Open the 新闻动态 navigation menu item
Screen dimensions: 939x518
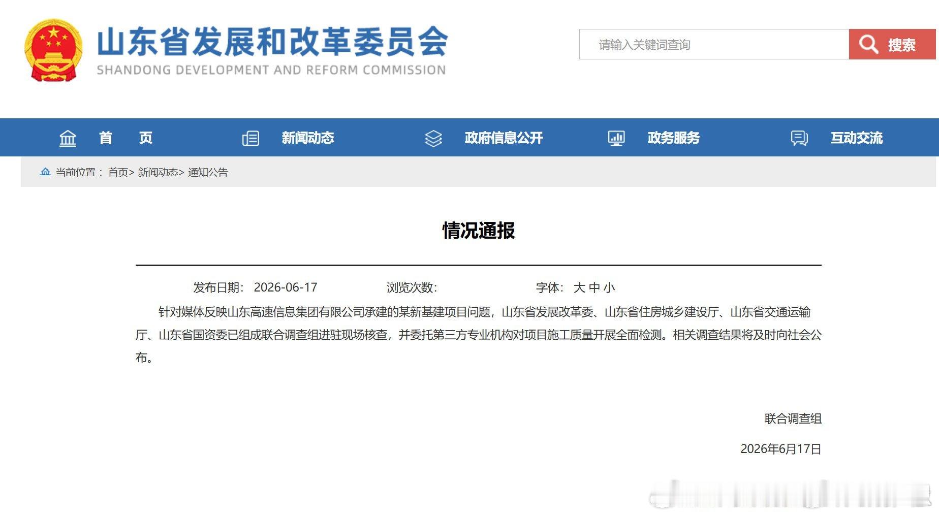click(308, 138)
